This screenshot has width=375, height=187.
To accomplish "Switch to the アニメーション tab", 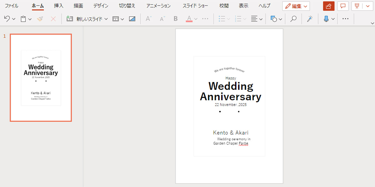I will click(158, 6).
